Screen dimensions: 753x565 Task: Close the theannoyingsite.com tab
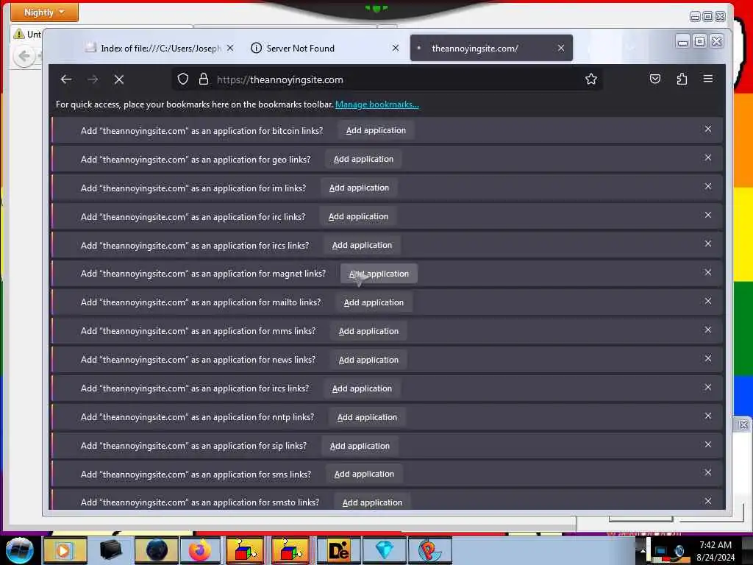coord(561,48)
